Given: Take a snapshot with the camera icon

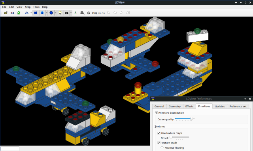Looking at the screenshot, I should tap(12, 13).
